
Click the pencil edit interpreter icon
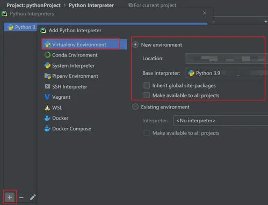click(x=33, y=197)
